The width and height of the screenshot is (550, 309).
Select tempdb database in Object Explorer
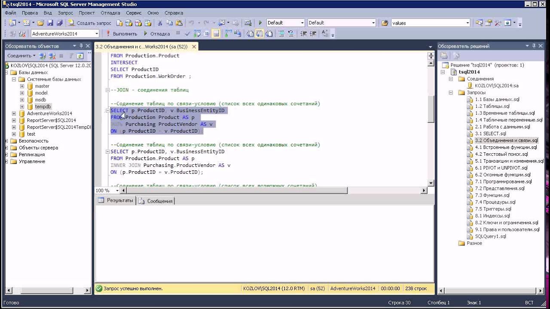pos(43,106)
